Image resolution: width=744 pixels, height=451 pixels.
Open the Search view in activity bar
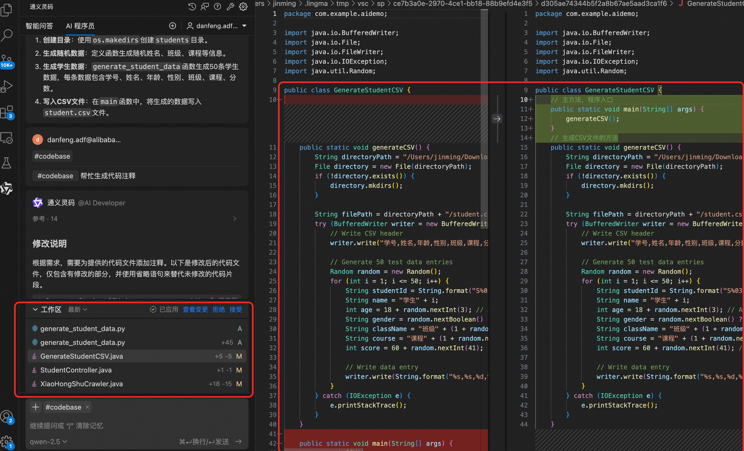coord(7,35)
